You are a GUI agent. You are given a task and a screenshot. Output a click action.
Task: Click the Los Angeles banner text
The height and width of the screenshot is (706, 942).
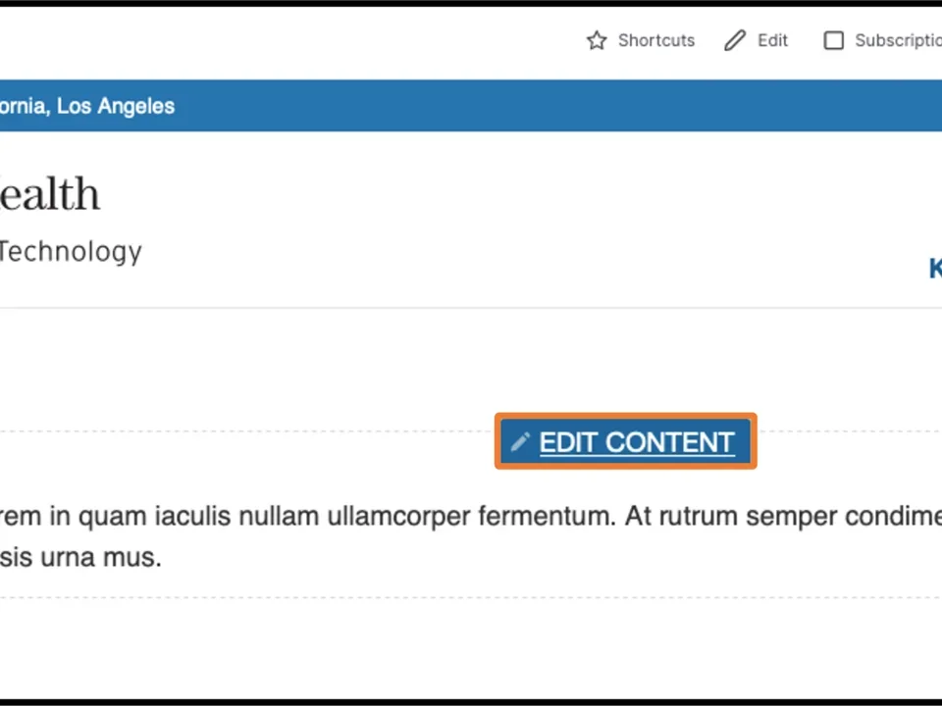tap(86, 106)
